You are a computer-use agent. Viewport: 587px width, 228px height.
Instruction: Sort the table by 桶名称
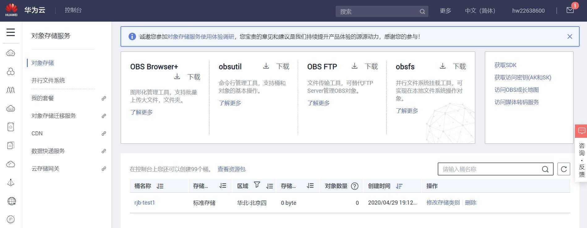[160, 186]
